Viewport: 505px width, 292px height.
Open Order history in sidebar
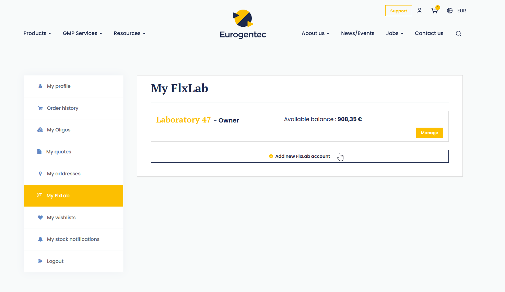pyautogui.click(x=73, y=108)
